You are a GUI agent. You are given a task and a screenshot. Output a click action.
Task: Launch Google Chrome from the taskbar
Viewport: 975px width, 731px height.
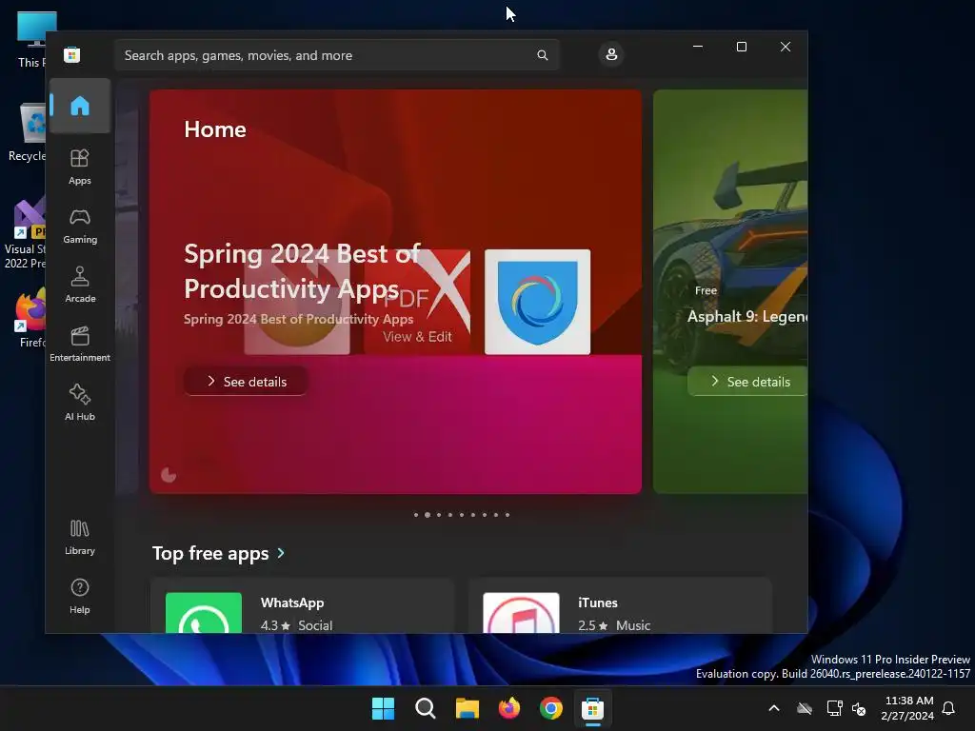(551, 708)
